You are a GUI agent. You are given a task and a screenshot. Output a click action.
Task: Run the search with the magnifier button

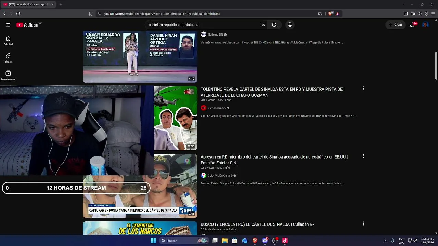(x=274, y=25)
